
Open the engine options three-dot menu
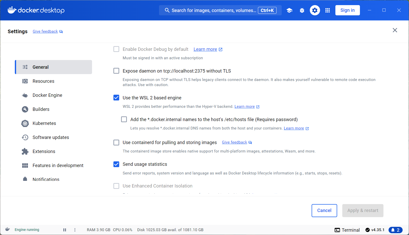pos(75,230)
